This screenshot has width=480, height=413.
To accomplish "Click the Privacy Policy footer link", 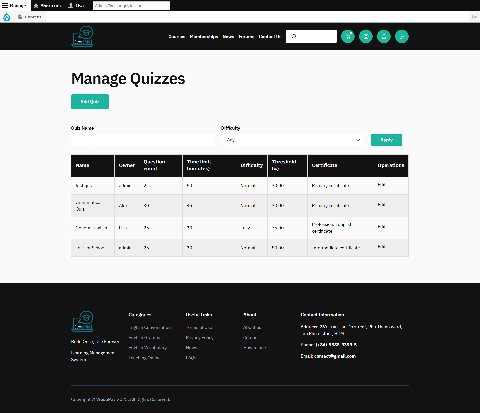I will (x=199, y=338).
